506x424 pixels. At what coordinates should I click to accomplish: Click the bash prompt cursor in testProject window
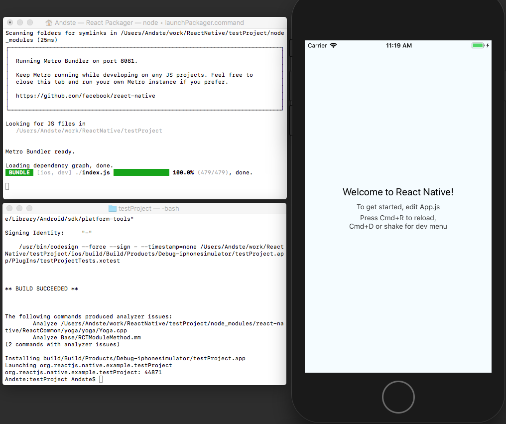(x=101, y=380)
